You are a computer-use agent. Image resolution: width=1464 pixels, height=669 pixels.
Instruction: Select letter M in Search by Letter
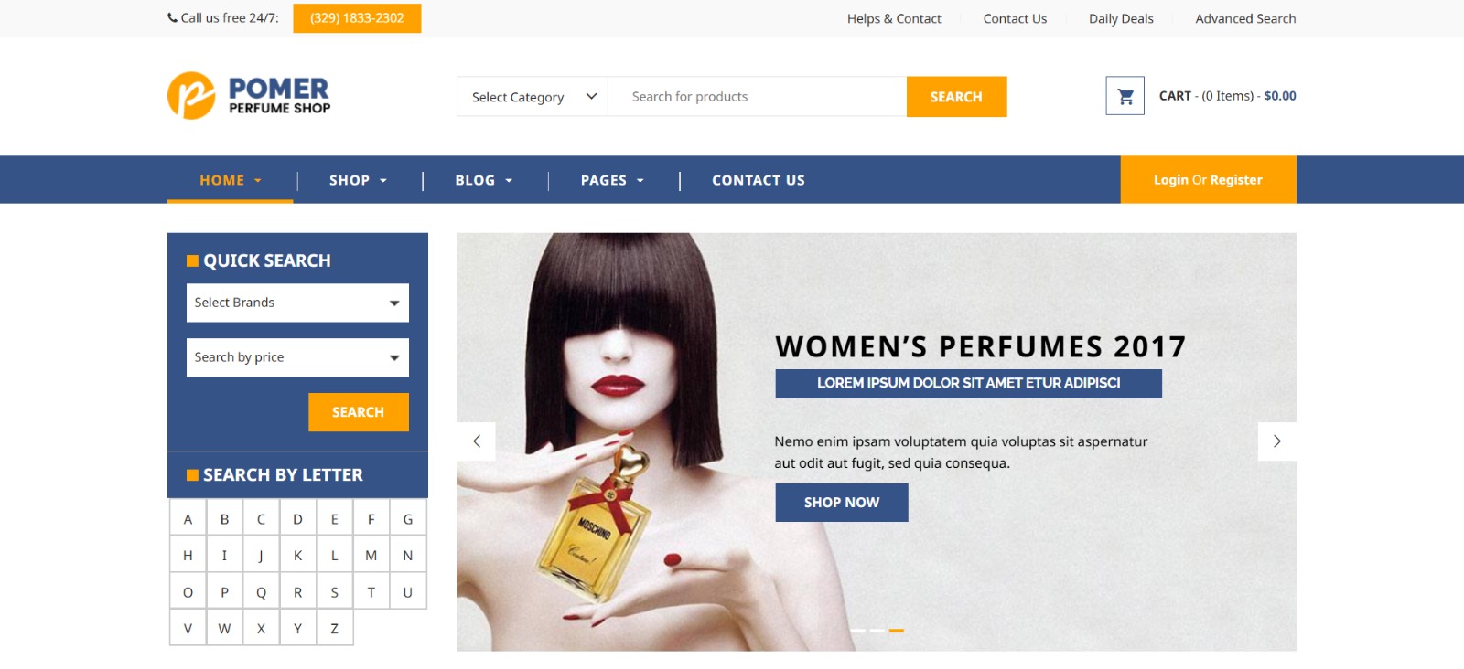coord(371,556)
